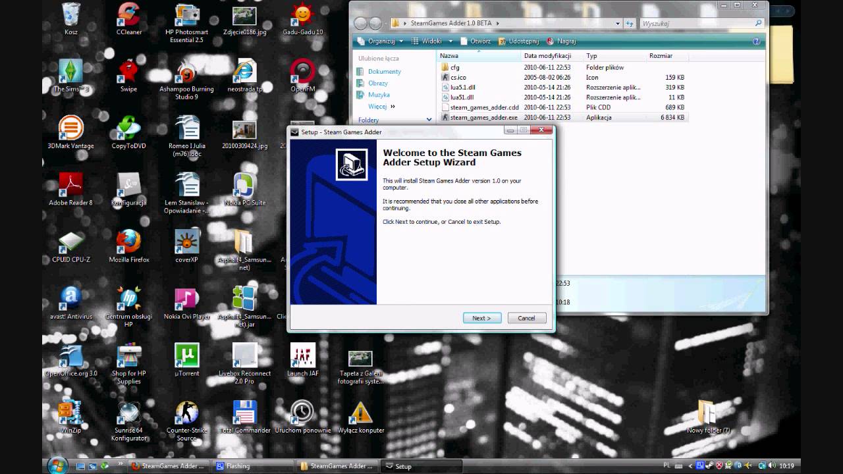Open Nokia Ovi Player desktop icon
The width and height of the screenshot is (843, 474).
click(x=186, y=303)
